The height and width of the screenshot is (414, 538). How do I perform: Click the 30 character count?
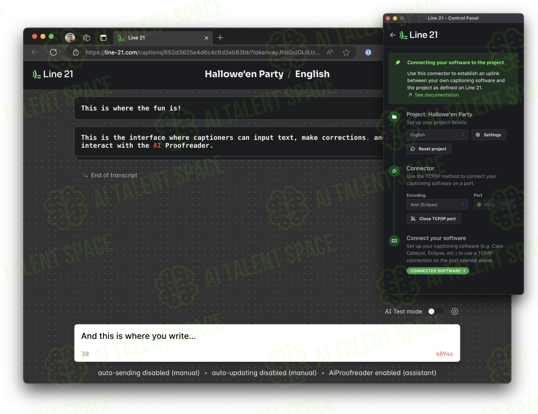(85, 354)
